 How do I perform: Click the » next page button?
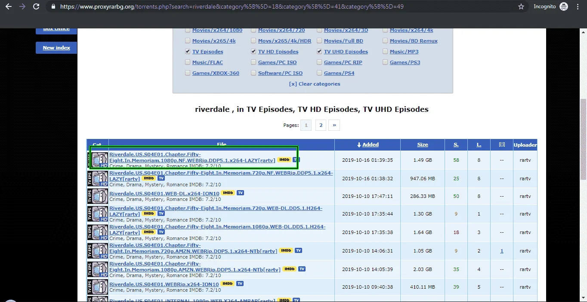(x=334, y=125)
